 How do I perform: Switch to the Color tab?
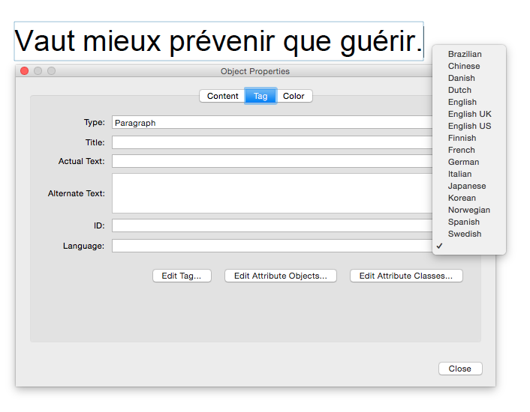[x=294, y=96]
